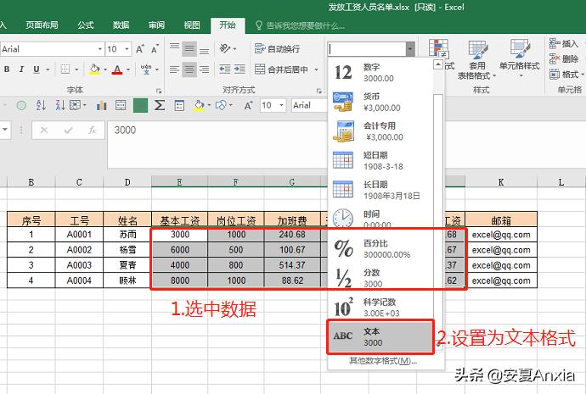586x394 pixels.
Task: Toggle top vertical alignment
Action: [175, 48]
